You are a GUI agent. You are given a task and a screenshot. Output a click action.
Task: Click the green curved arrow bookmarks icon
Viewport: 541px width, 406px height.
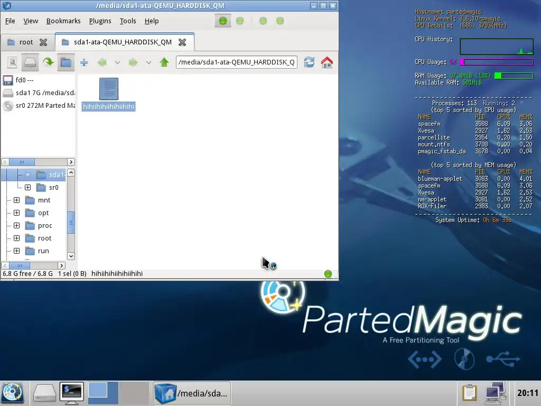48,62
